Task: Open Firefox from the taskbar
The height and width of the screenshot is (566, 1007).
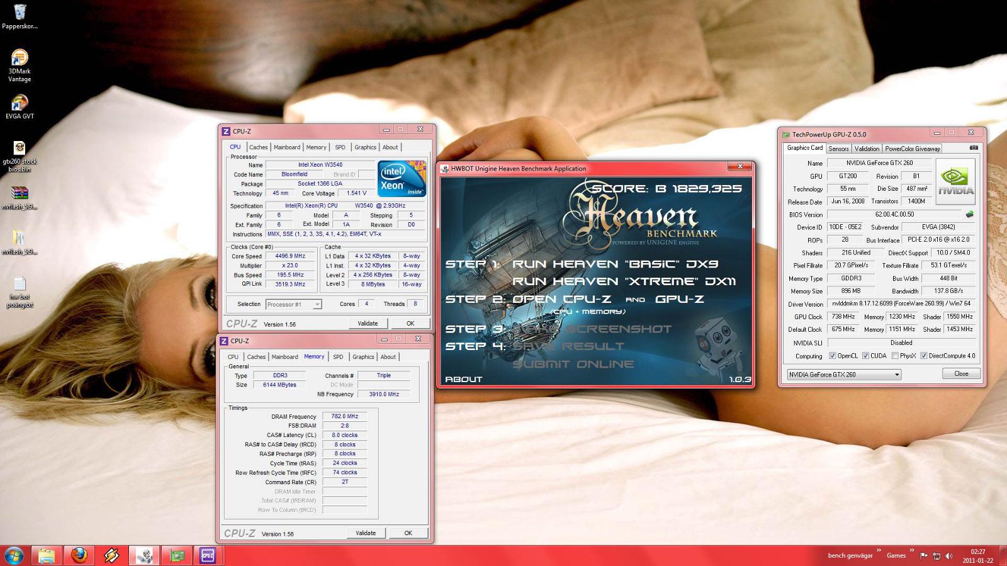Action: tap(79, 555)
